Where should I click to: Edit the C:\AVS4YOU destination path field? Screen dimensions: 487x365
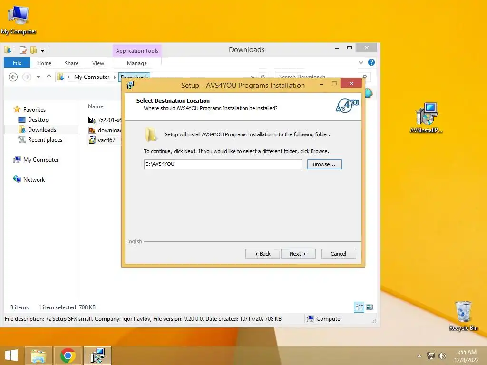(223, 164)
